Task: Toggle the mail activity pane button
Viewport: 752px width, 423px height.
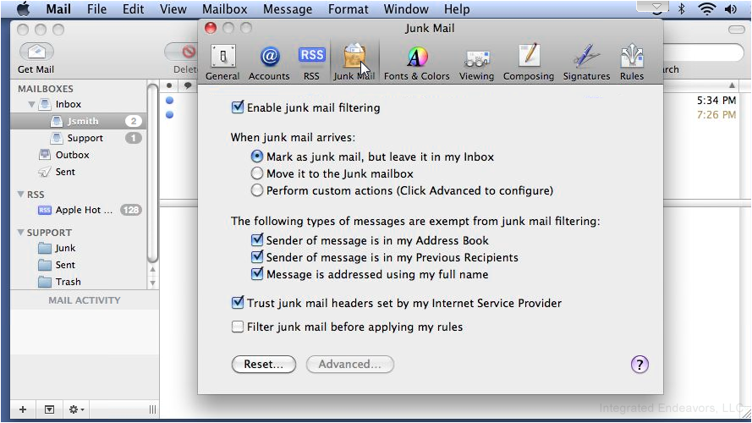Action: 49,409
